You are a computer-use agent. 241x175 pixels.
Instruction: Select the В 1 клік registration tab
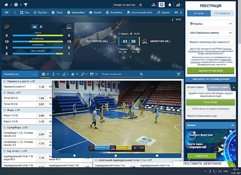click(x=199, y=13)
